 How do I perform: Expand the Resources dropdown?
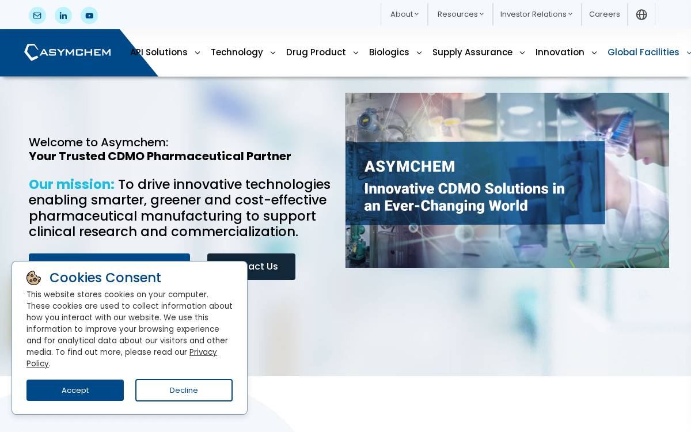pyautogui.click(x=460, y=14)
